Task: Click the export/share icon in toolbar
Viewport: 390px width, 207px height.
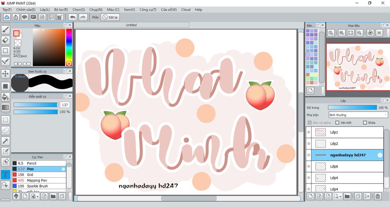Action: [x=16, y=17]
